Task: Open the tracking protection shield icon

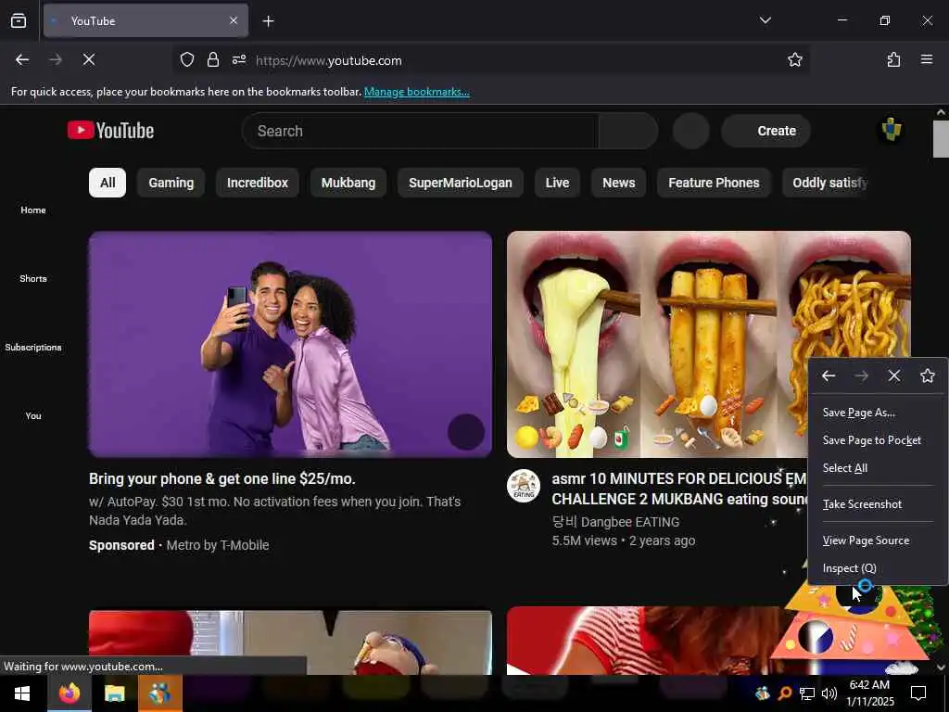Action: [187, 59]
